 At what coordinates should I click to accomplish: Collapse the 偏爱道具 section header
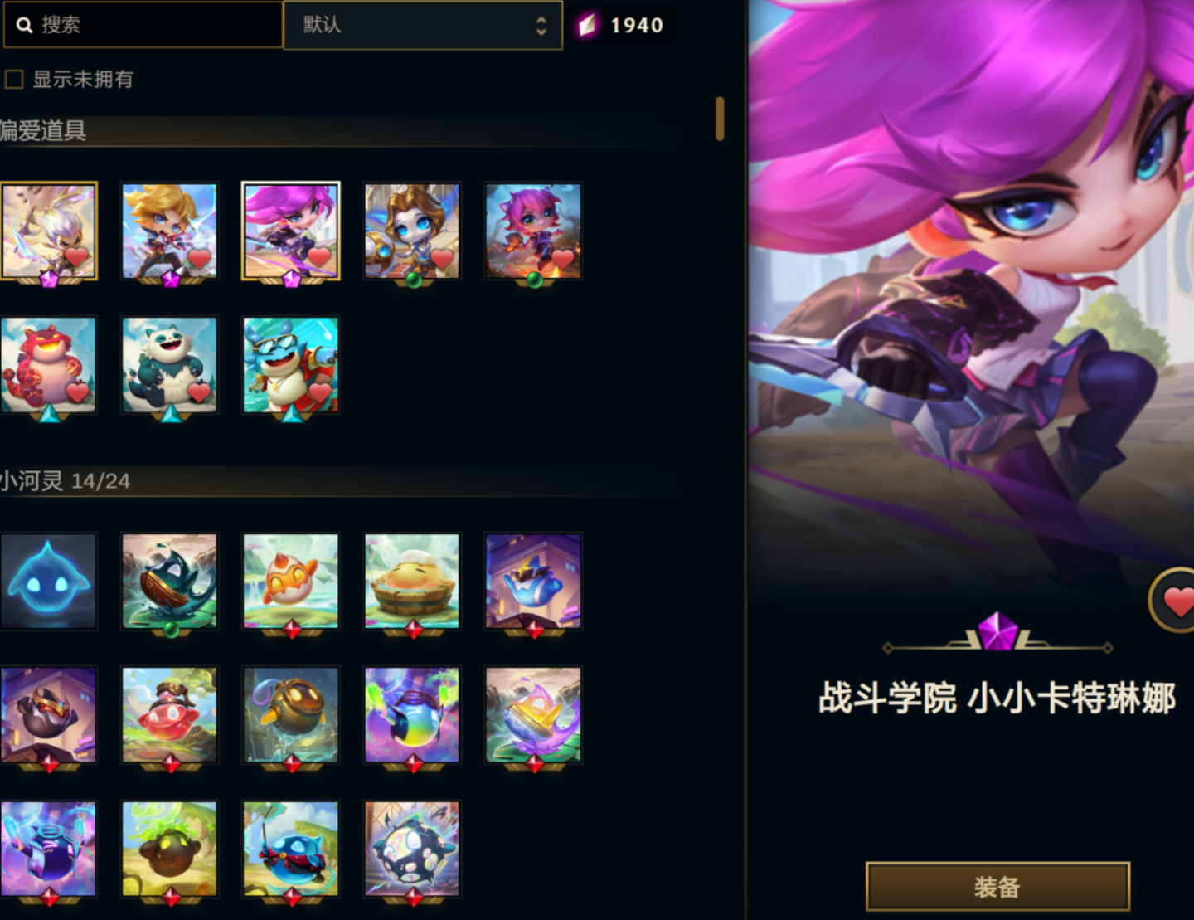pyautogui.click(x=43, y=130)
